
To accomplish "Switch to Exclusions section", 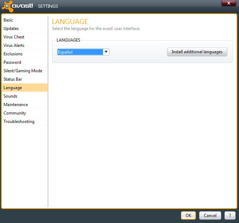I will point(25,54).
